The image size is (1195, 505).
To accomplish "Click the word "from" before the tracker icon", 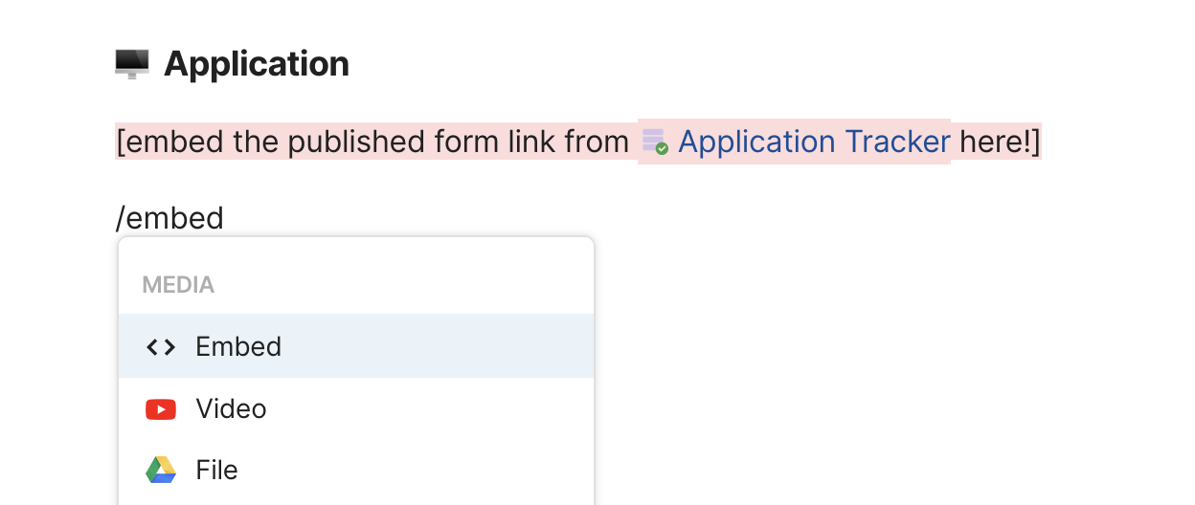I will (x=597, y=142).
